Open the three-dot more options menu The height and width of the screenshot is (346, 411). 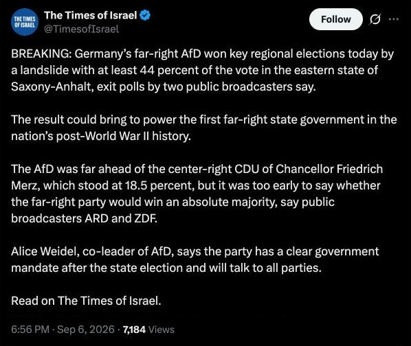click(394, 19)
